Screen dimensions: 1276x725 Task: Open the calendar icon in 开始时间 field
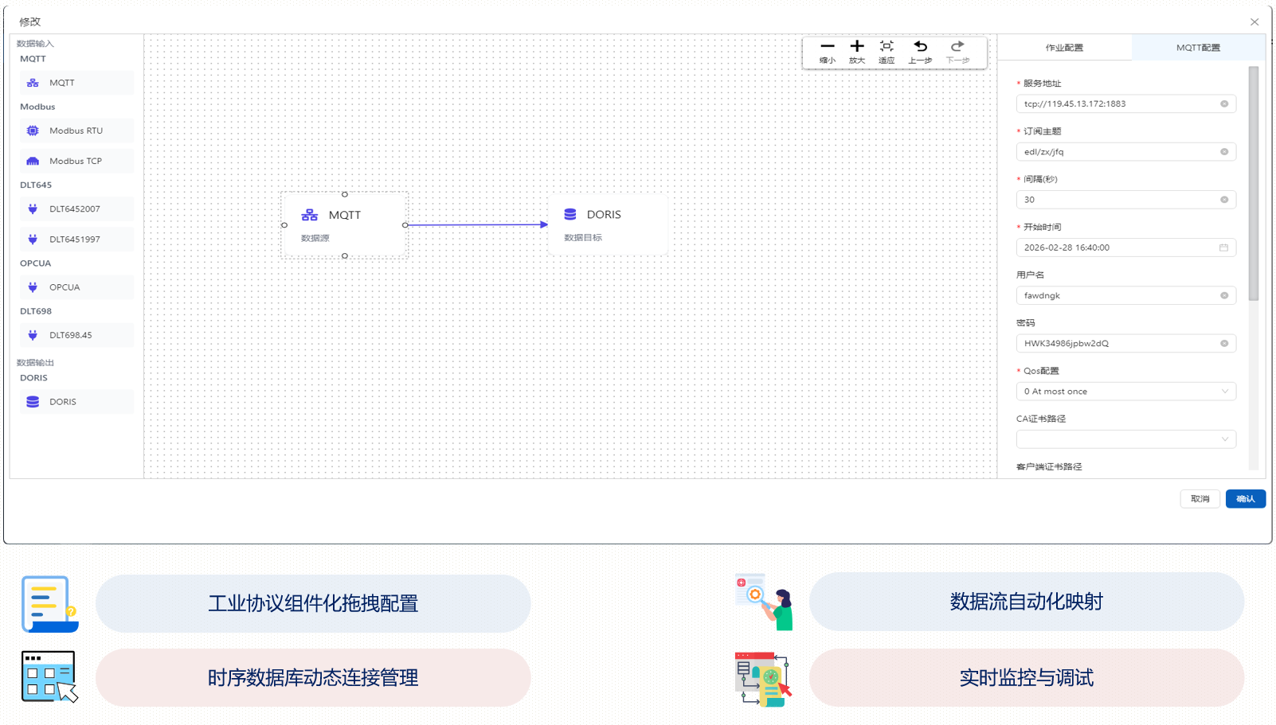tap(1223, 248)
